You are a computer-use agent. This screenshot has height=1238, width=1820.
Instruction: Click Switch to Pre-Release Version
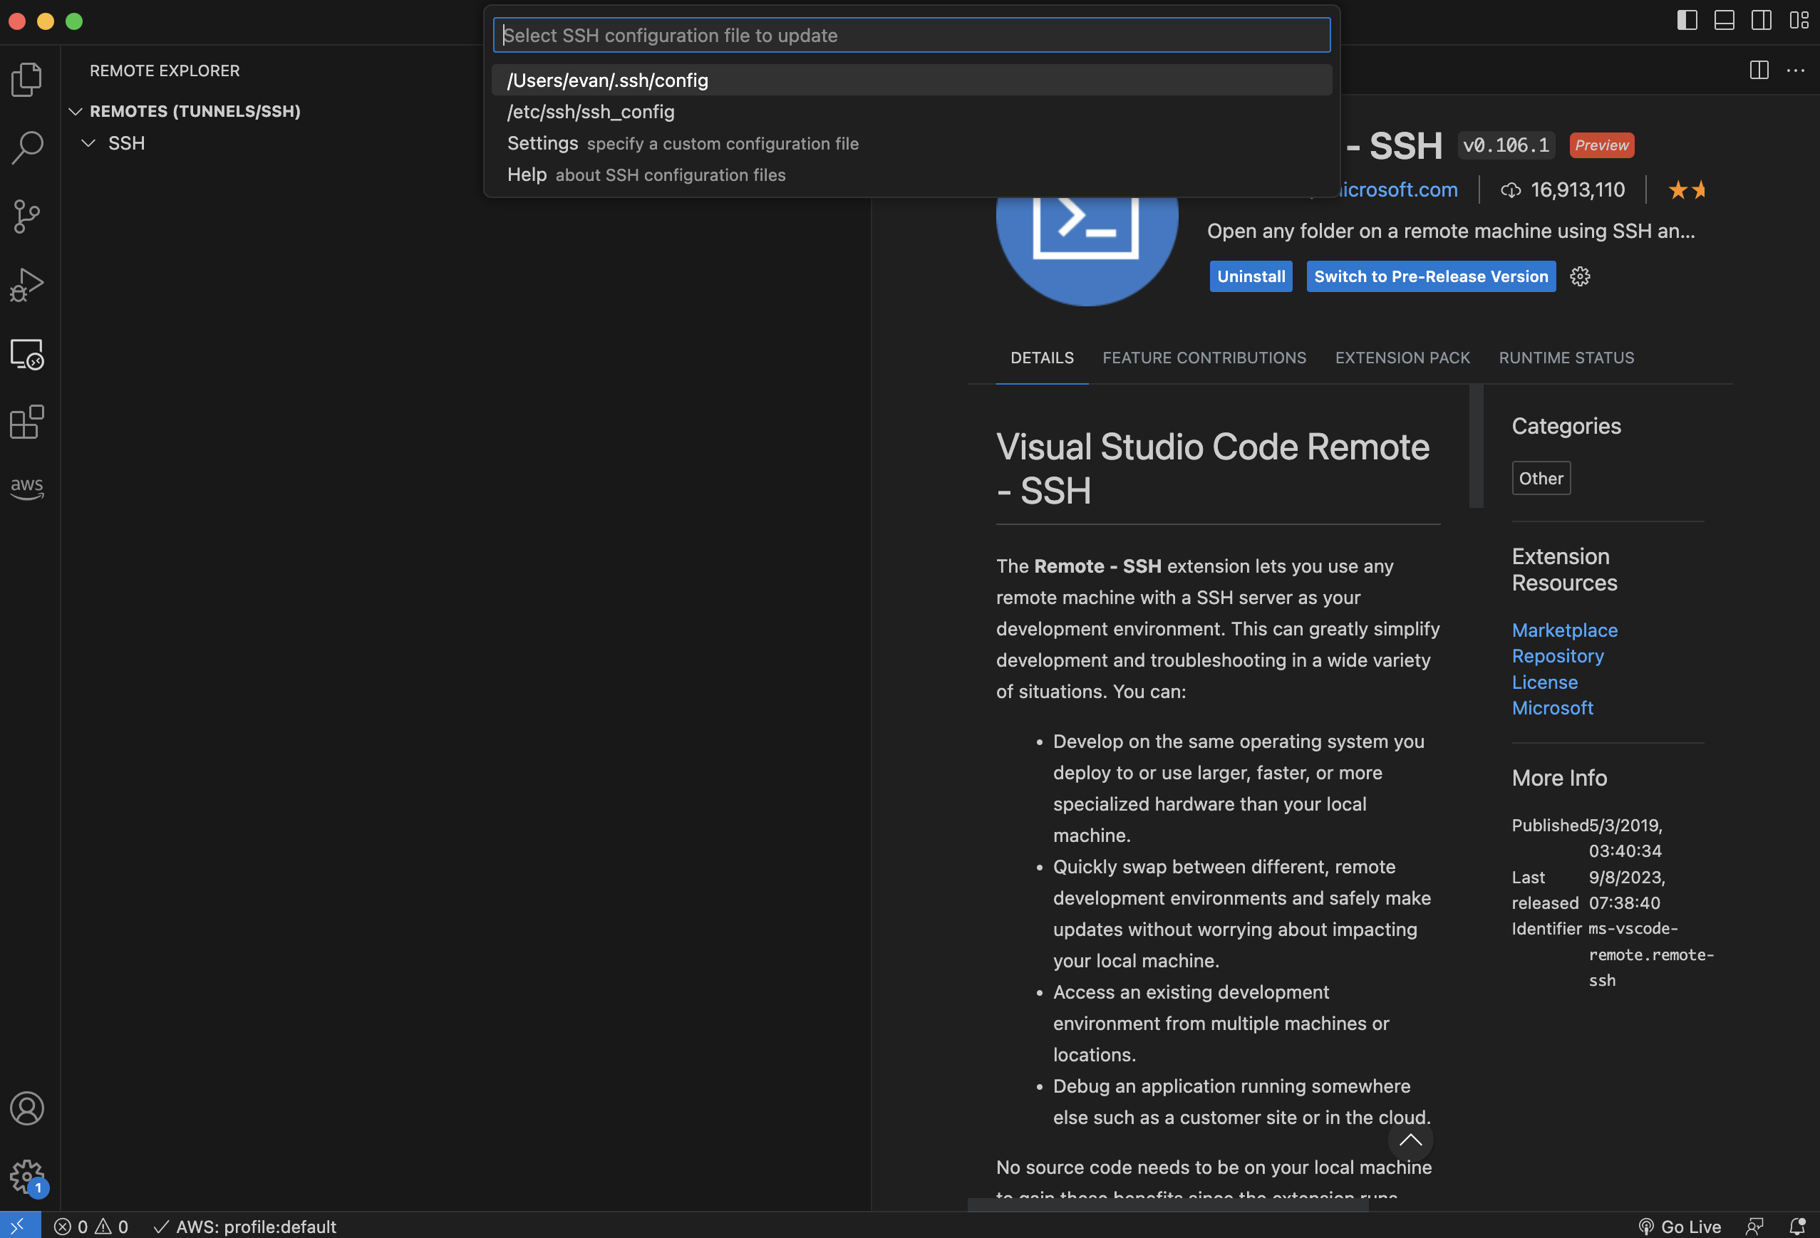pos(1431,276)
